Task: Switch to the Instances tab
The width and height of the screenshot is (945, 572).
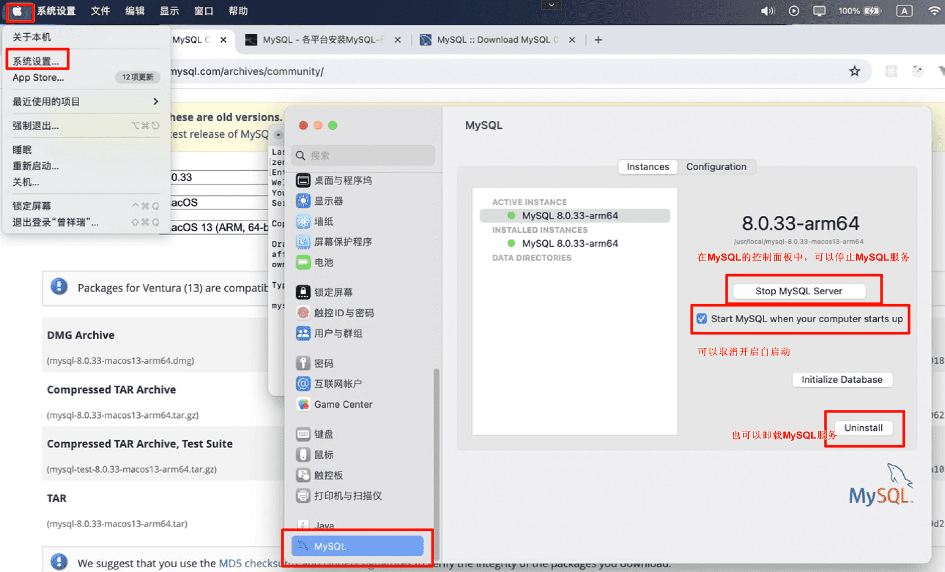Action: pos(648,167)
